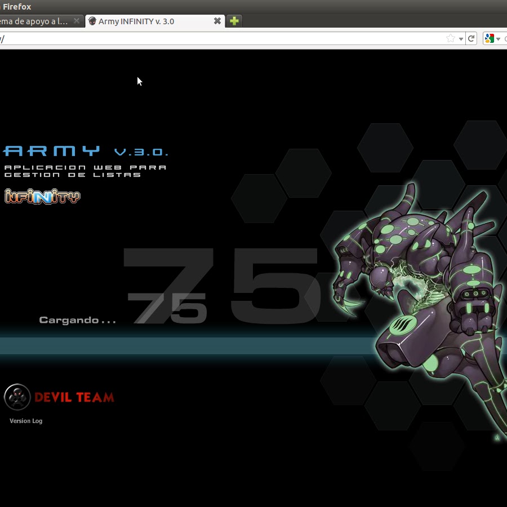The width and height of the screenshot is (507, 507).
Task: Click the Infinity game logo
Action: coord(42,196)
